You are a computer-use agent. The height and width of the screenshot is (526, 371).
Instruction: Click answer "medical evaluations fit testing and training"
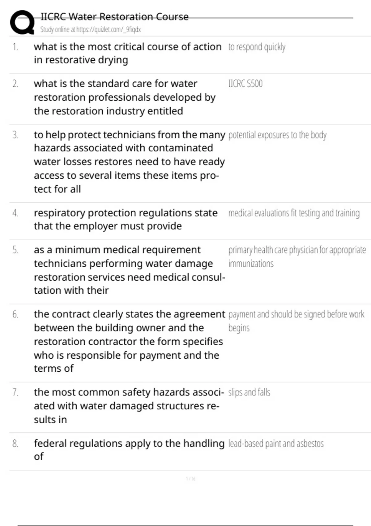pos(294,213)
